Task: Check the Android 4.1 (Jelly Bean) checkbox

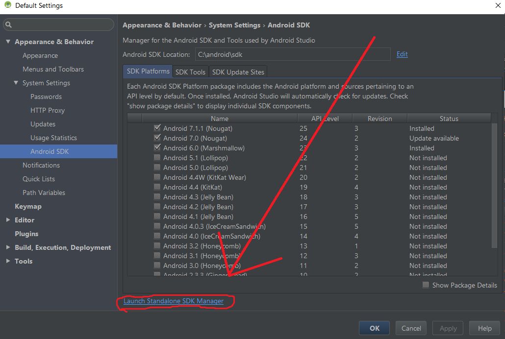Action: click(x=157, y=217)
